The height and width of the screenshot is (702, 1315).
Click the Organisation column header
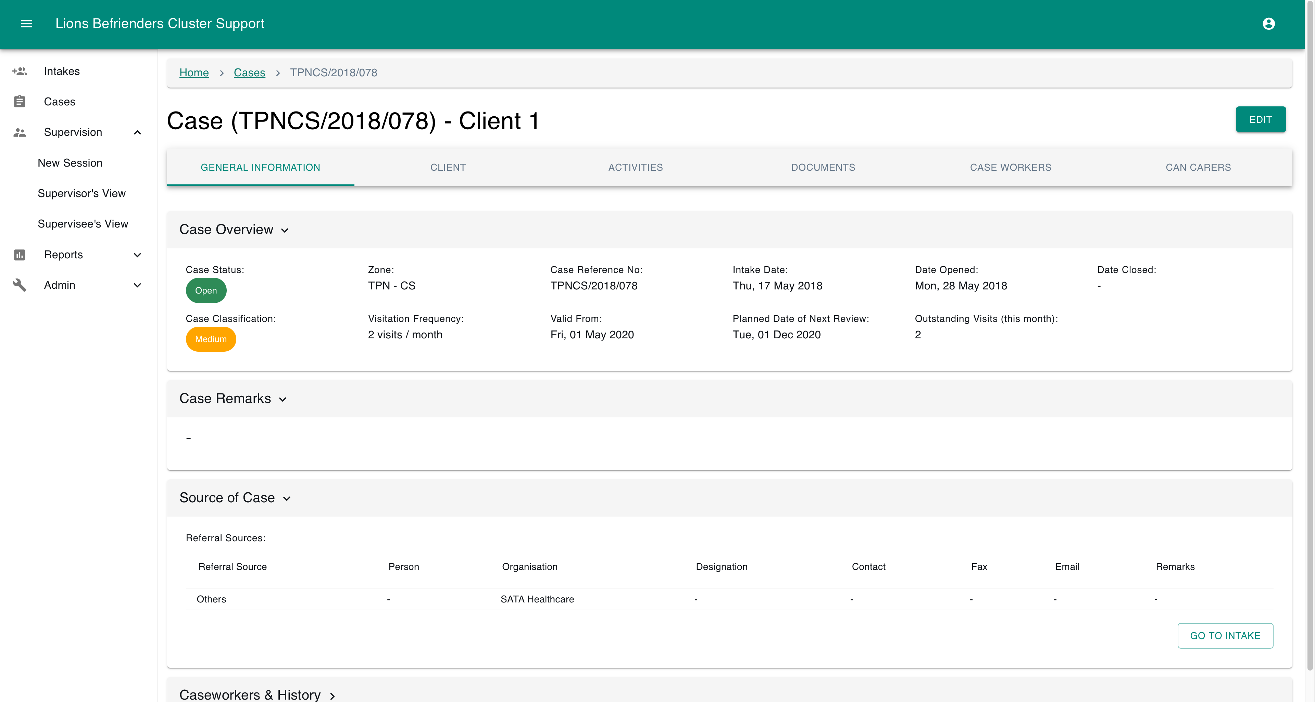point(529,567)
